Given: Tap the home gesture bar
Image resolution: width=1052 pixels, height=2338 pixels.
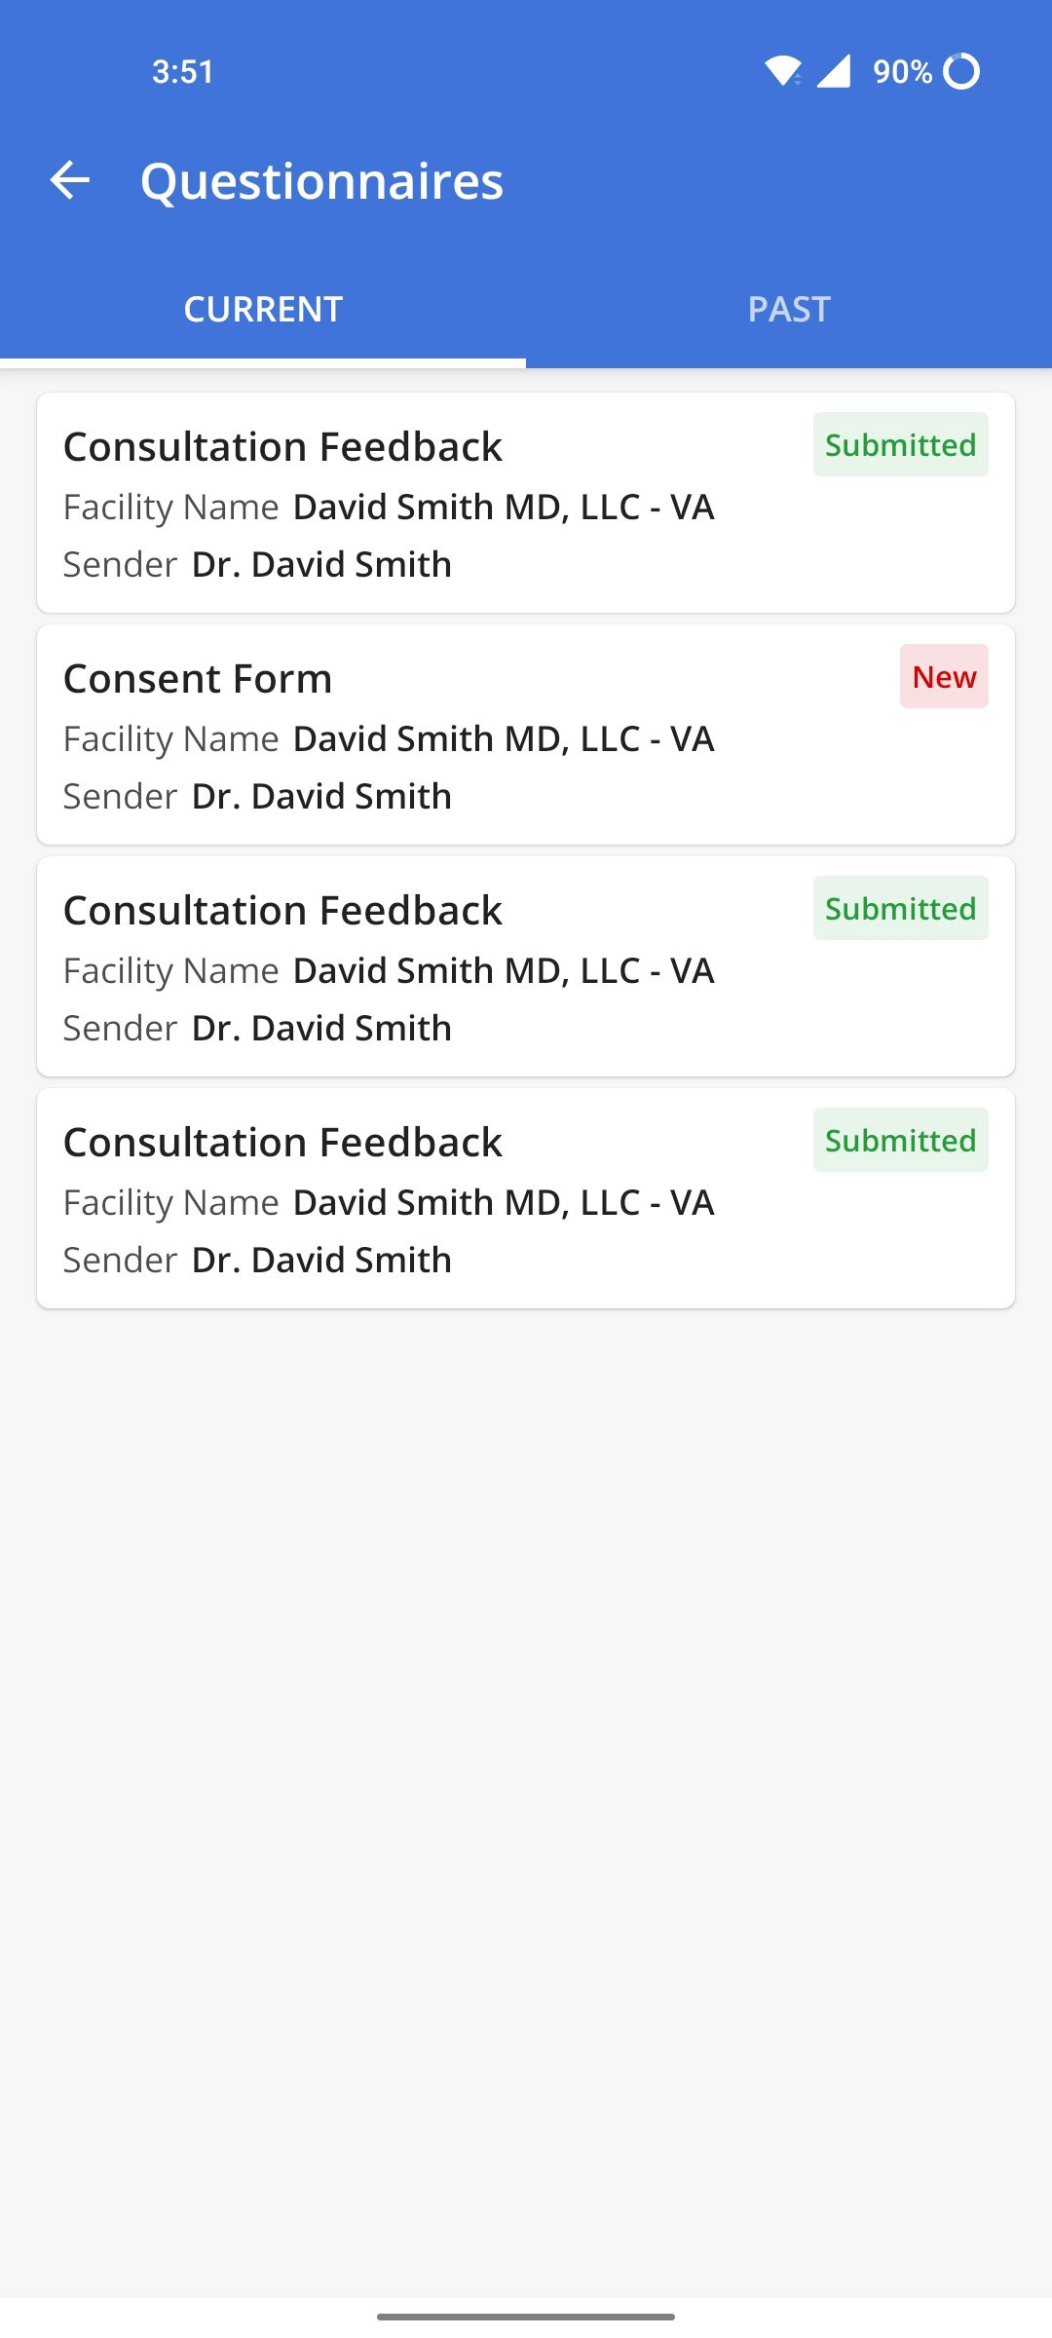Looking at the screenshot, I should 526,2317.
